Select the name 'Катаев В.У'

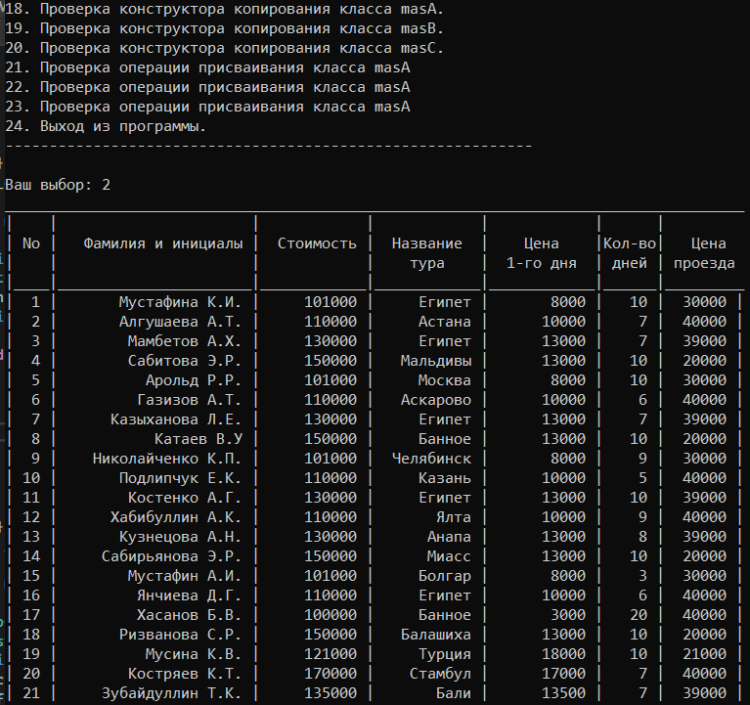[x=199, y=440]
